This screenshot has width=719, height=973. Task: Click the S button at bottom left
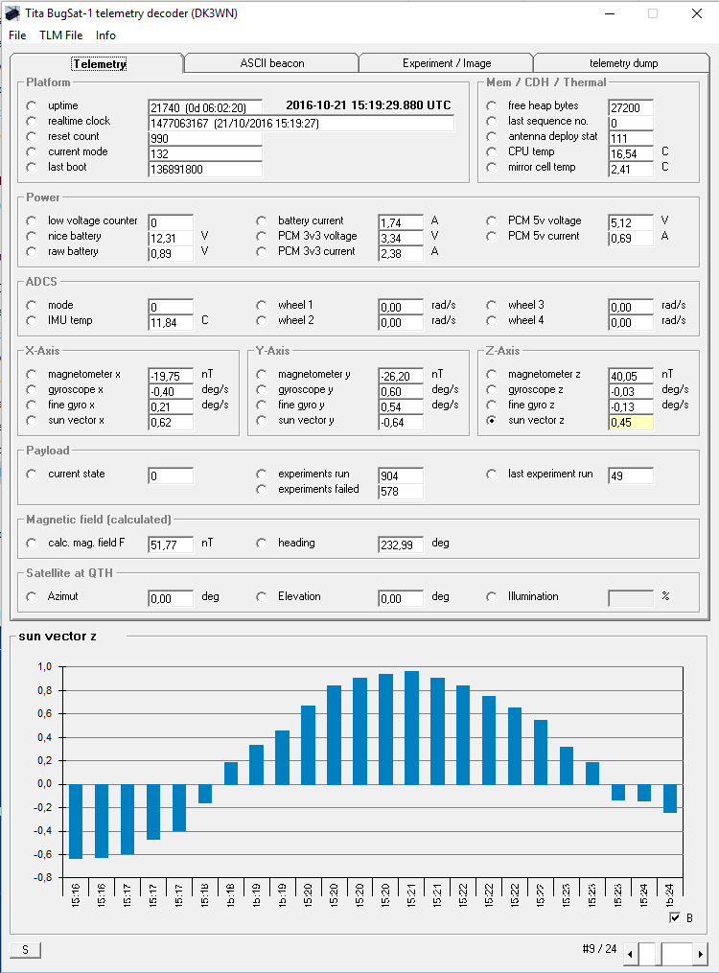coord(26,950)
